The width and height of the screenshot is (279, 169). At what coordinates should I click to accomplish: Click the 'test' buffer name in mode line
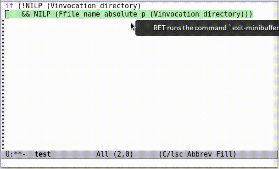click(x=43, y=154)
